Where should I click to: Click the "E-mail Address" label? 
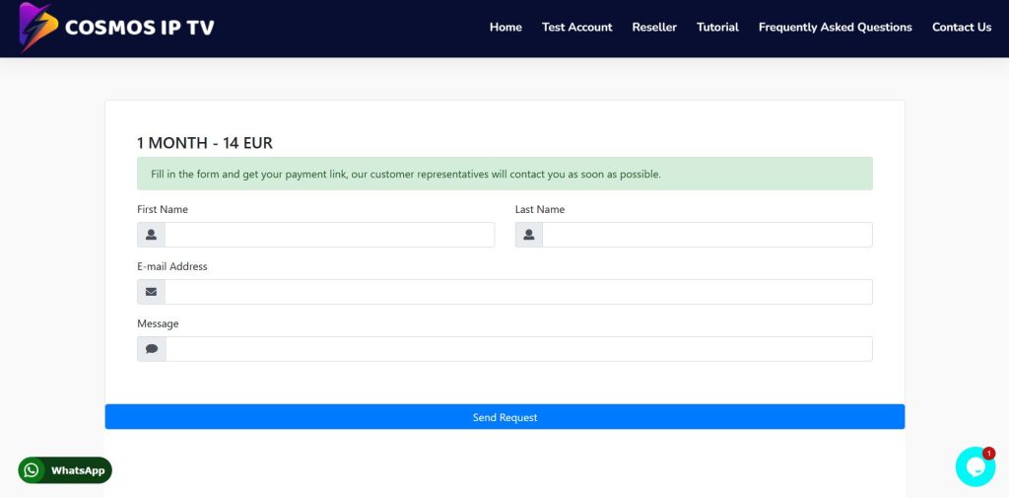pyautogui.click(x=172, y=266)
